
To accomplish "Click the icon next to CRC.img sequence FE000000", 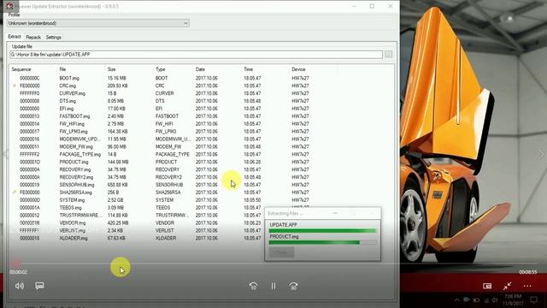I will [x=15, y=86].
